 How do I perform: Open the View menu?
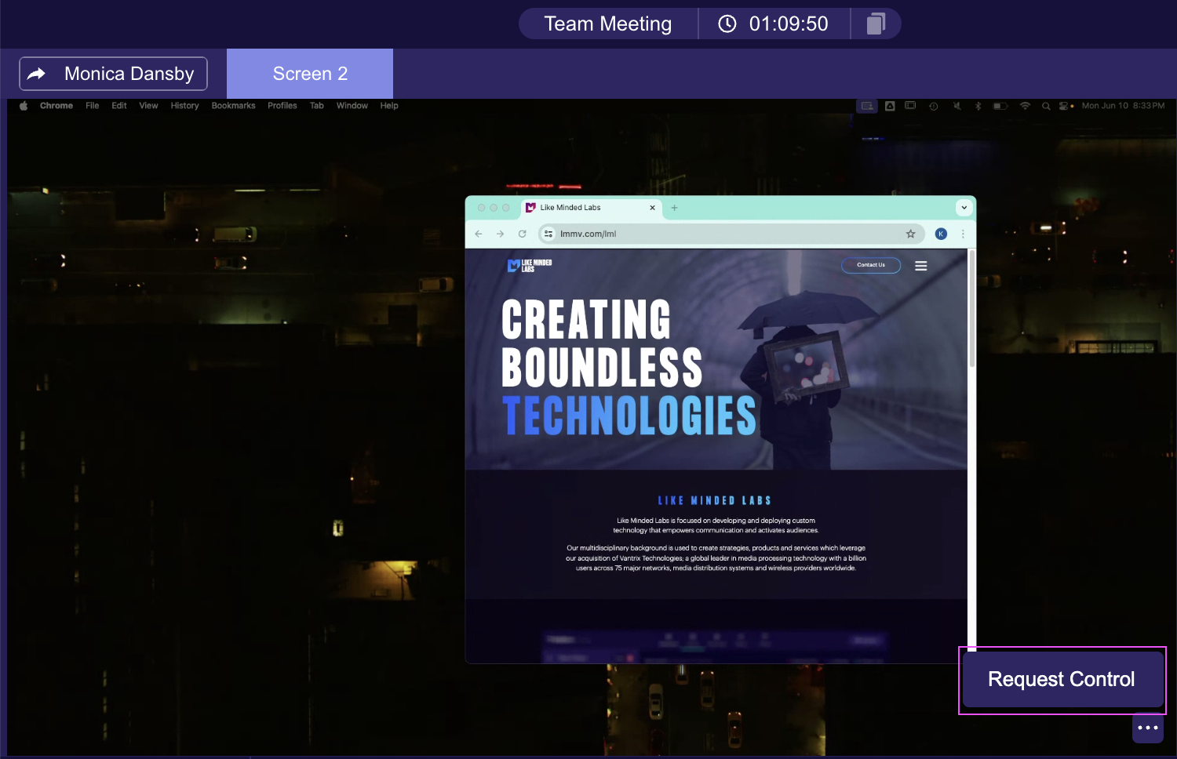pyautogui.click(x=148, y=106)
